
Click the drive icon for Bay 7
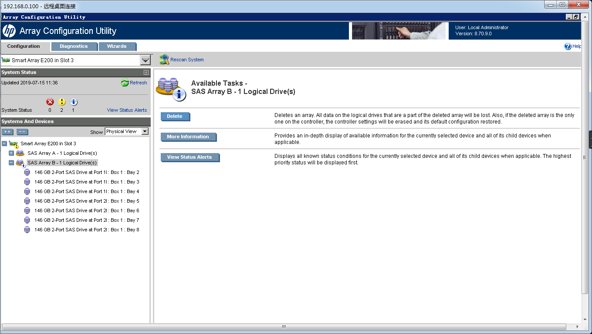pyautogui.click(x=27, y=220)
